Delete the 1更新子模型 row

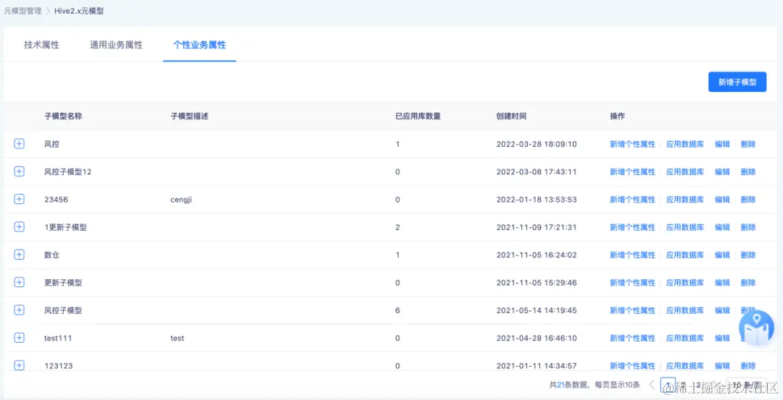[748, 227]
